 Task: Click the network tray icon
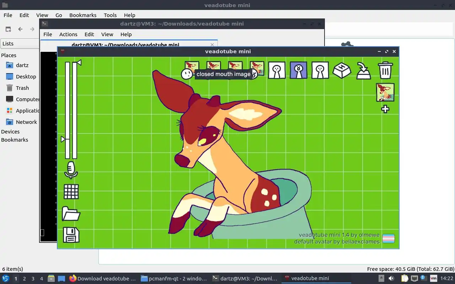414,278
